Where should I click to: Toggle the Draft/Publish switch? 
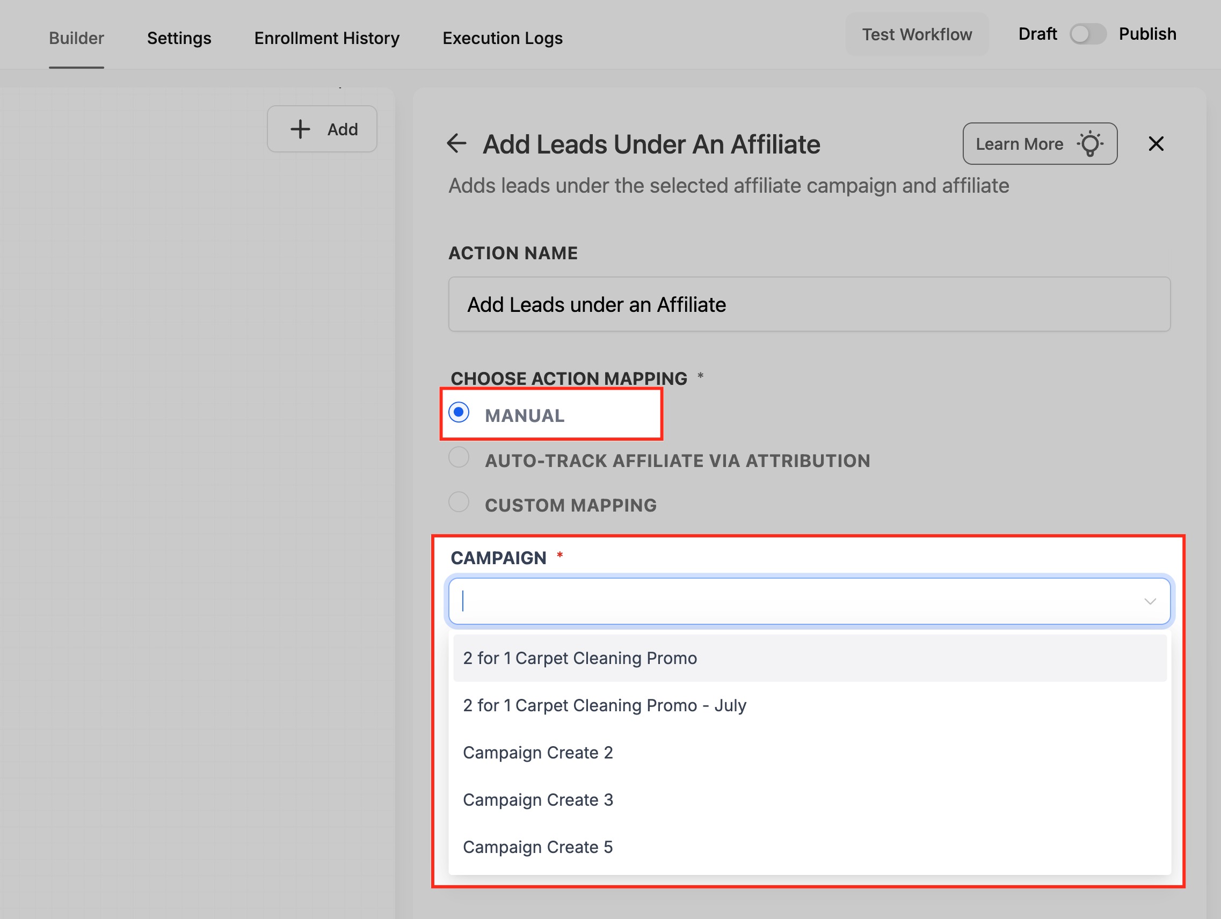tap(1087, 34)
